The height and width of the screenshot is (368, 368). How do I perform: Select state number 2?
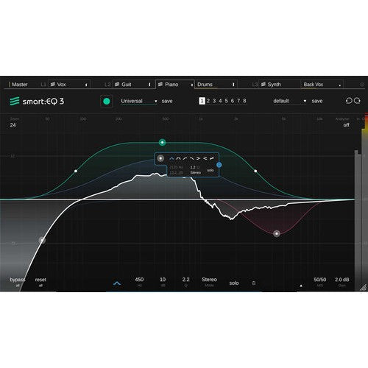click(208, 101)
